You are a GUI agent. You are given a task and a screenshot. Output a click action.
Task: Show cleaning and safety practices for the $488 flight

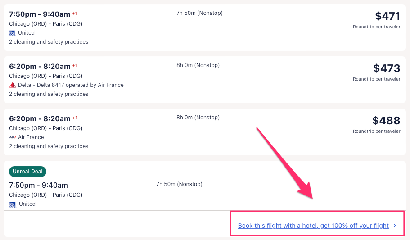pyautogui.click(x=49, y=146)
